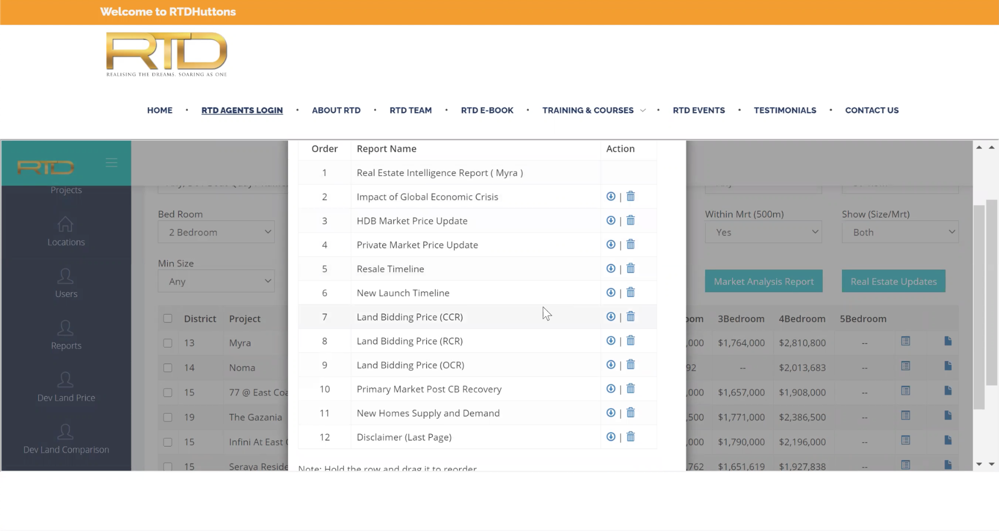Toggle the sidebar hamburger menu
Screen dimensions: 999x531
point(111,163)
